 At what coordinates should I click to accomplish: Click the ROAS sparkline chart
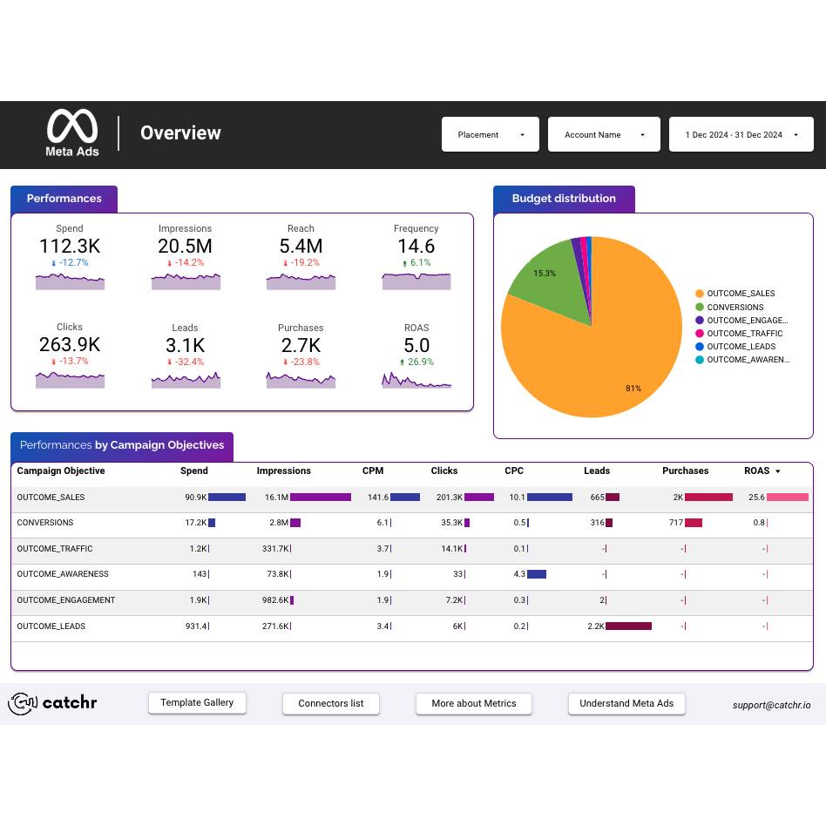(416, 381)
